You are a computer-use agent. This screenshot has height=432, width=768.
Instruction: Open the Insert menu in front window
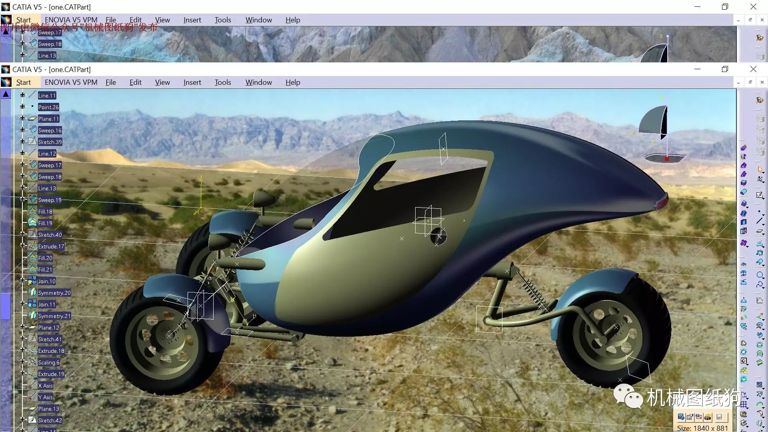click(192, 82)
